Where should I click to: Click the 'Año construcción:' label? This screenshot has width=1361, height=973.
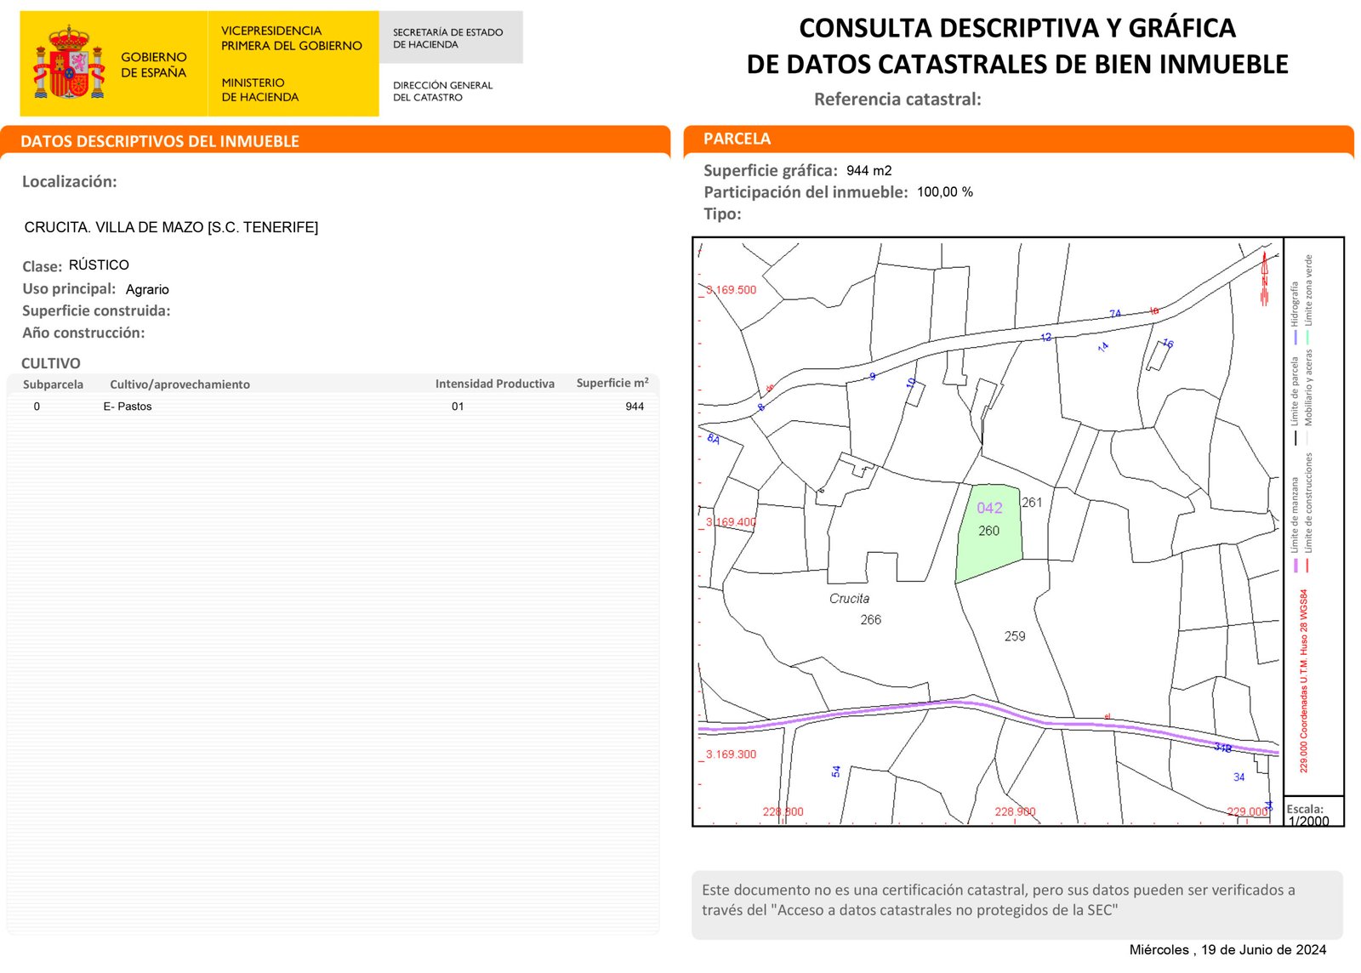[x=83, y=333]
